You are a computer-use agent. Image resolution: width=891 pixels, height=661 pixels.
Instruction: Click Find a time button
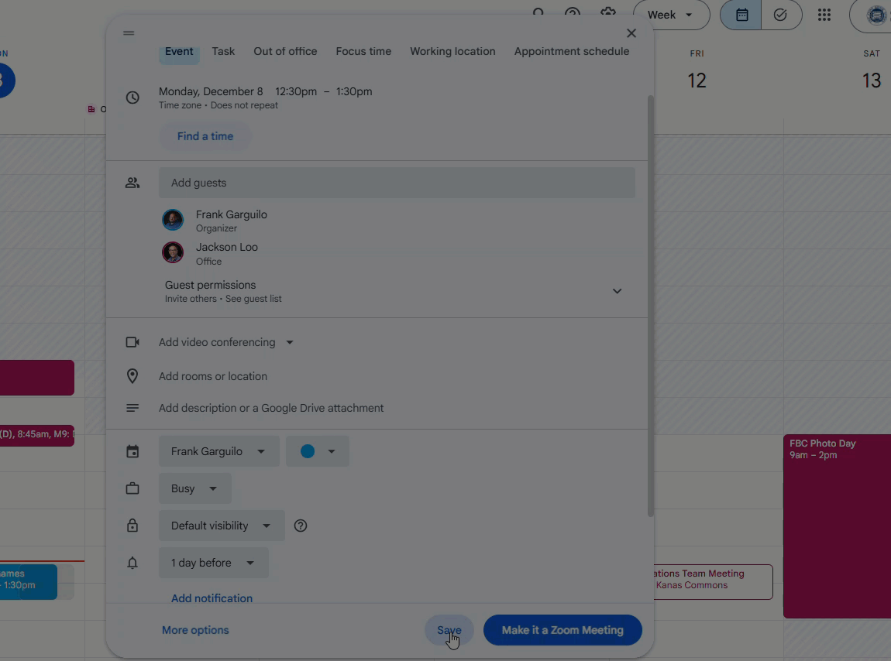(205, 136)
